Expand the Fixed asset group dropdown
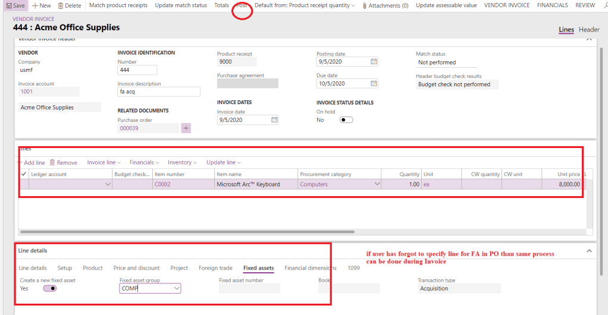This screenshot has height=315, width=608. [x=176, y=288]
